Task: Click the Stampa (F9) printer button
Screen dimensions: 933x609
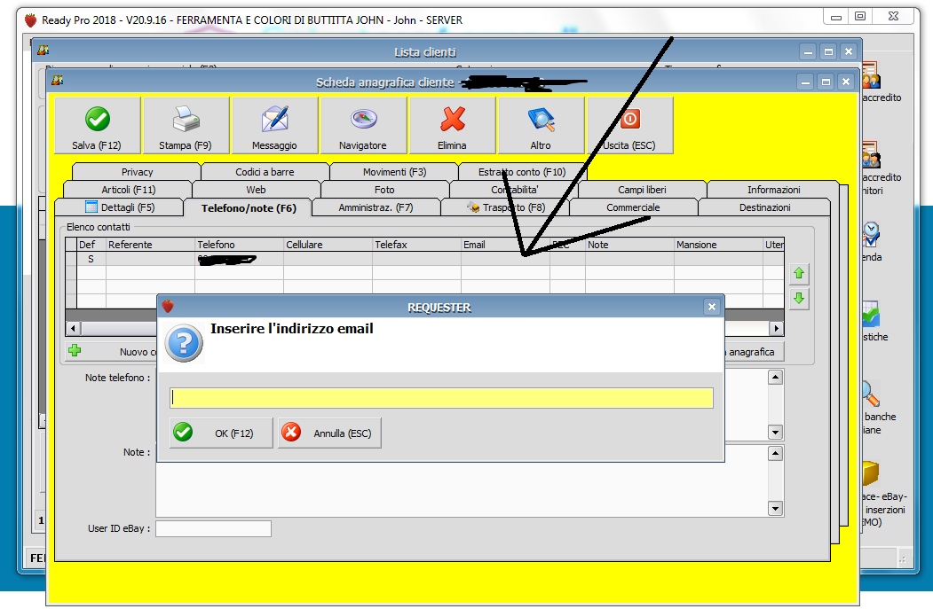Action: (x=186, y=126)
